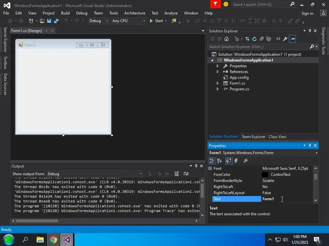
Task: Open Properties object selector dropdown
Action: (316, 153)
